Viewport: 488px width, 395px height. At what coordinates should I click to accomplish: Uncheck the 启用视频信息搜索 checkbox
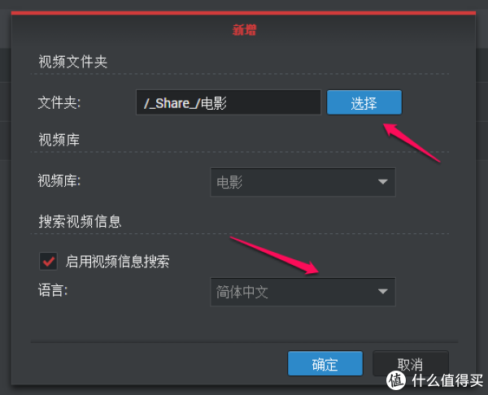[48, 261]
